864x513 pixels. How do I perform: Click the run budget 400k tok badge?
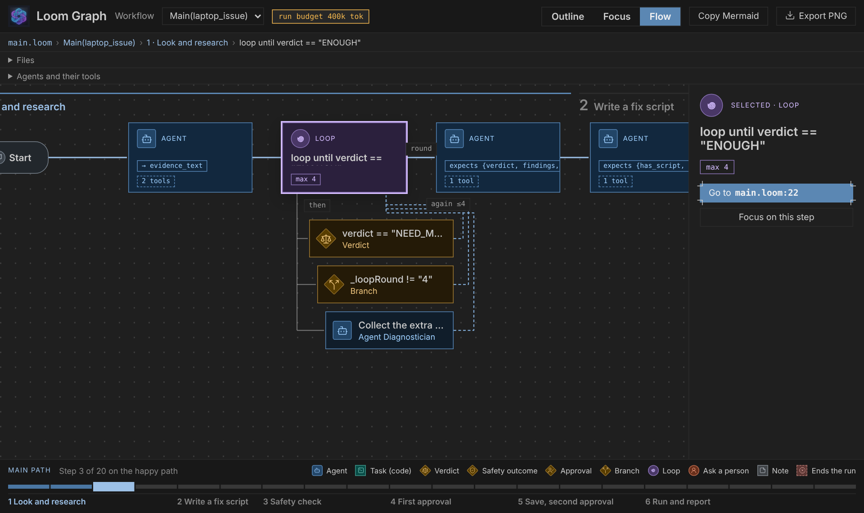click(320, 17)
